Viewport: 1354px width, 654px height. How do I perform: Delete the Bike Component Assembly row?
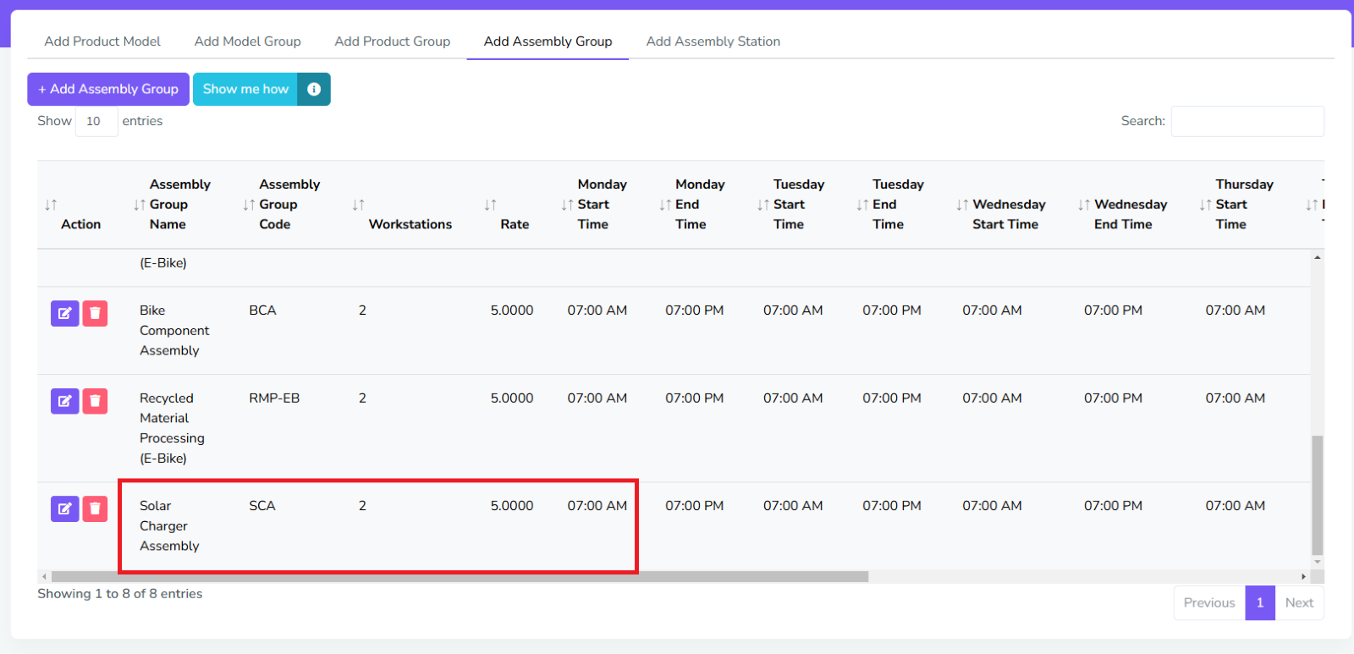click(x=95, y=313)
